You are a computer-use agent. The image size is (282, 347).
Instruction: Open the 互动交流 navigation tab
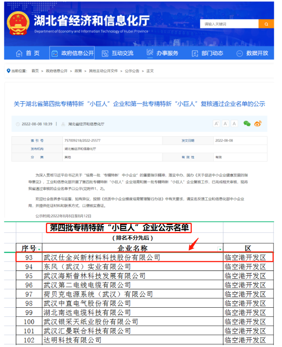[x=117, y=53]
